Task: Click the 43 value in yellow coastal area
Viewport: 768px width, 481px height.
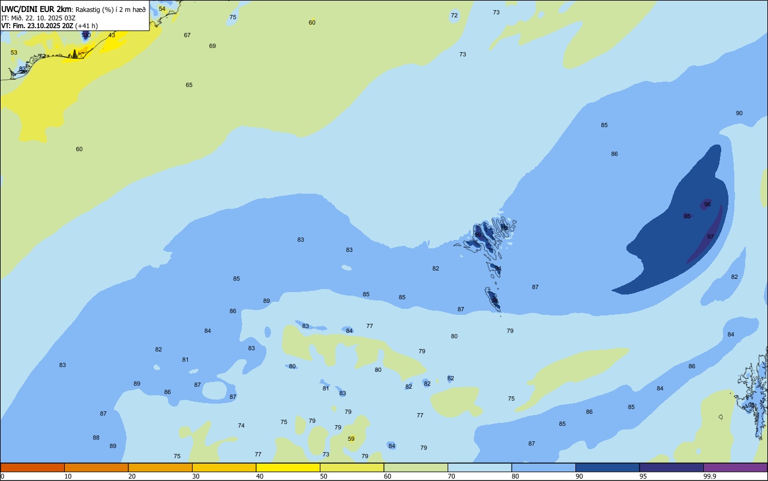Action: (112, 35)
